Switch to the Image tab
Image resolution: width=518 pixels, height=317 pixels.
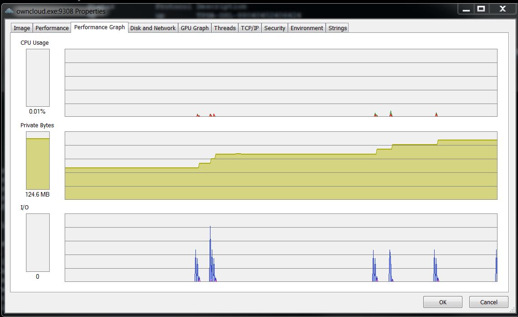point(22,28)
